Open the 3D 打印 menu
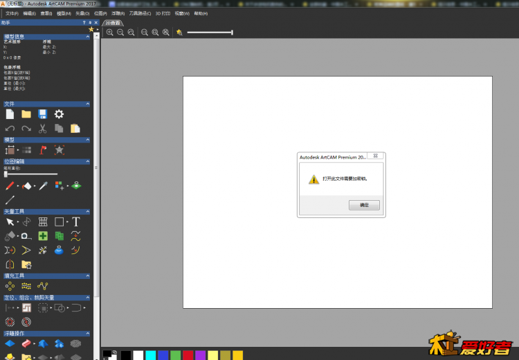Viewport: 519px width, 360px height. click(163, 14)
